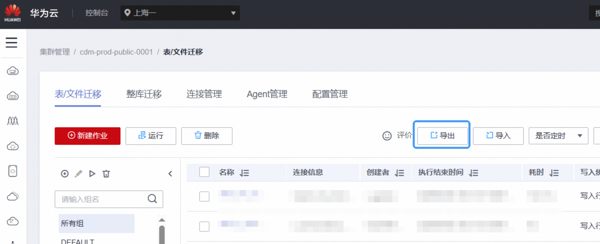Tick the first job row checkbox
Viewport: 600px width, 244px height.
(x=204, y=196)
